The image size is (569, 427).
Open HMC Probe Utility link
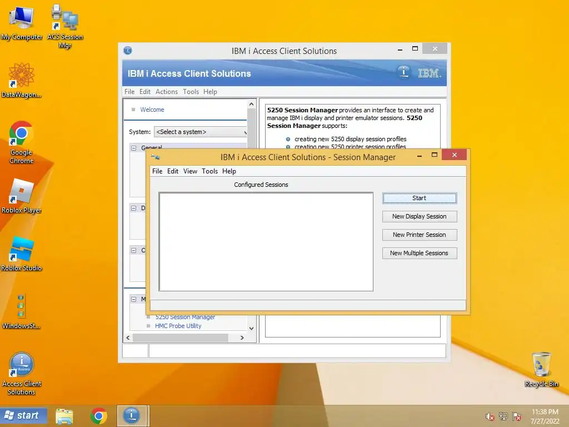[x=178, y=326]
